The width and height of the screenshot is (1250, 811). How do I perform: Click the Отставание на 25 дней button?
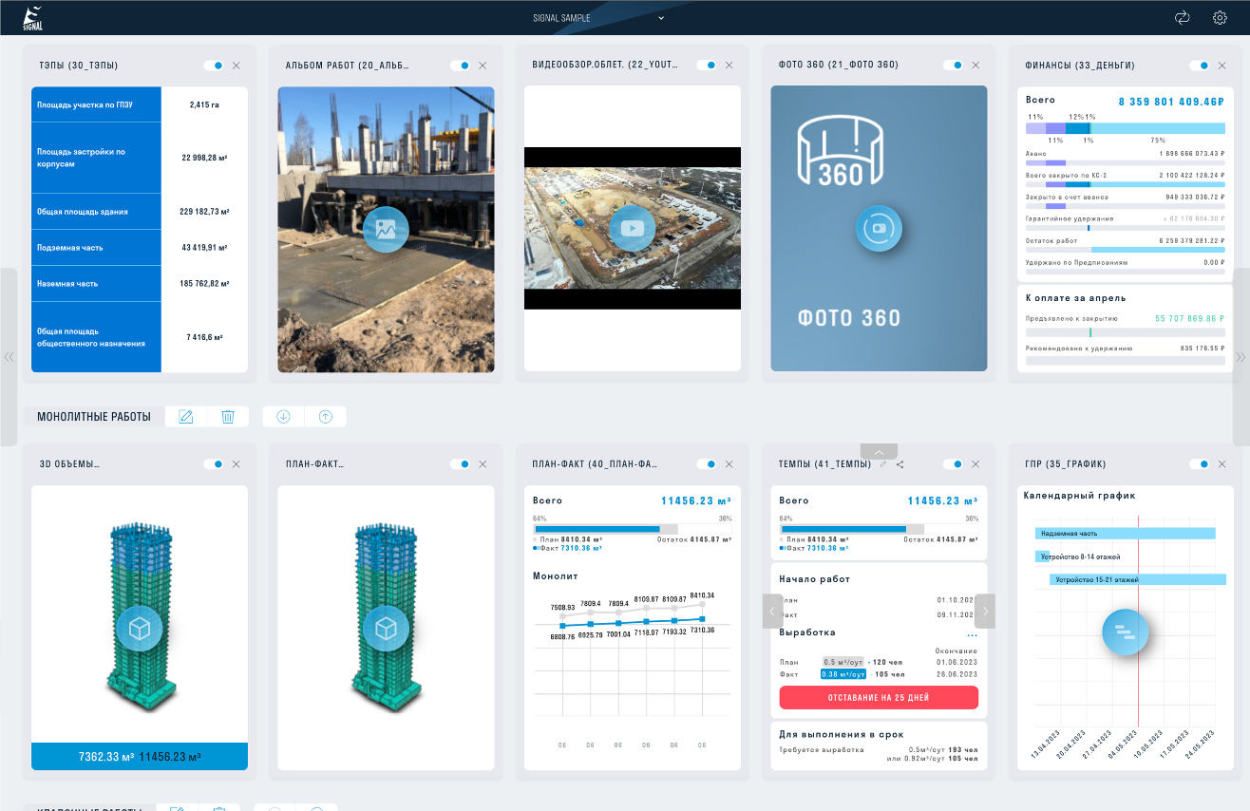pos(879,697)
